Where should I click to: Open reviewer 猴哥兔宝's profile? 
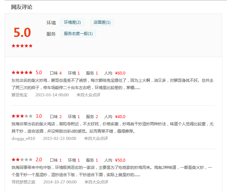[x=19, y=95]
